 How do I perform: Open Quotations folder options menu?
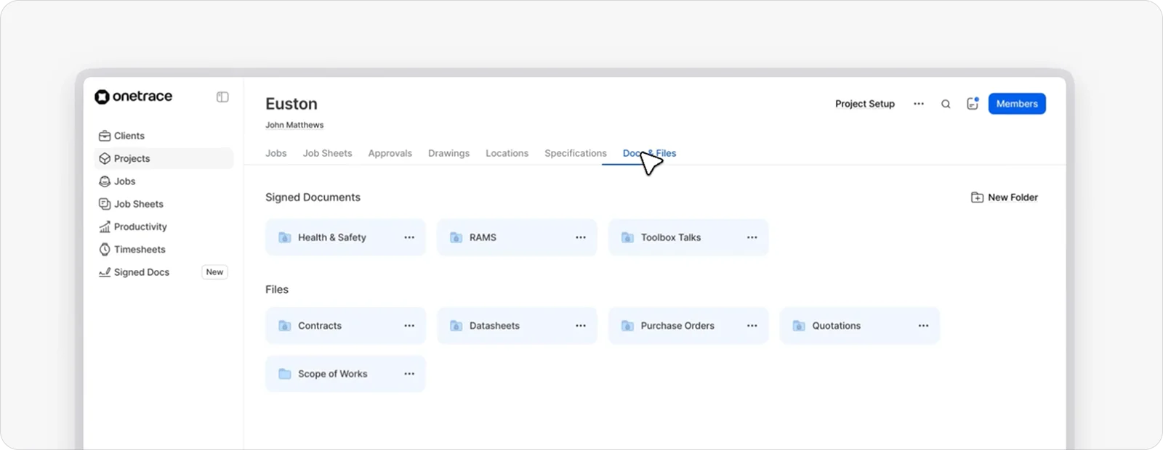[x=923, y=326]
